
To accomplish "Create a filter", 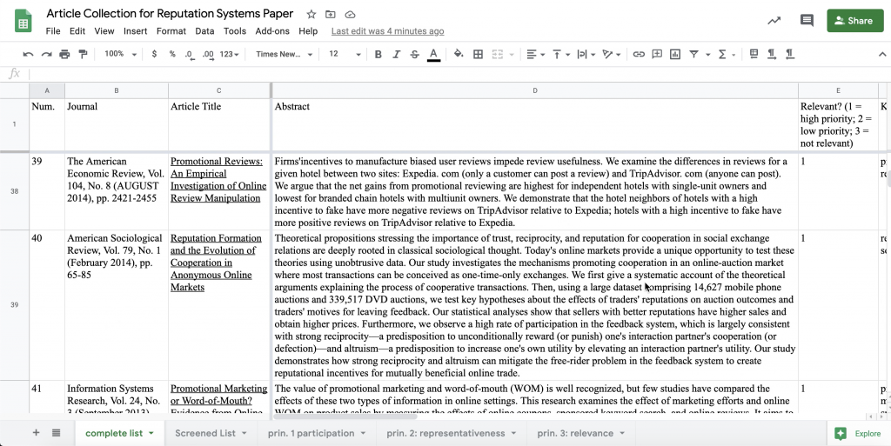I will [693, 54].
